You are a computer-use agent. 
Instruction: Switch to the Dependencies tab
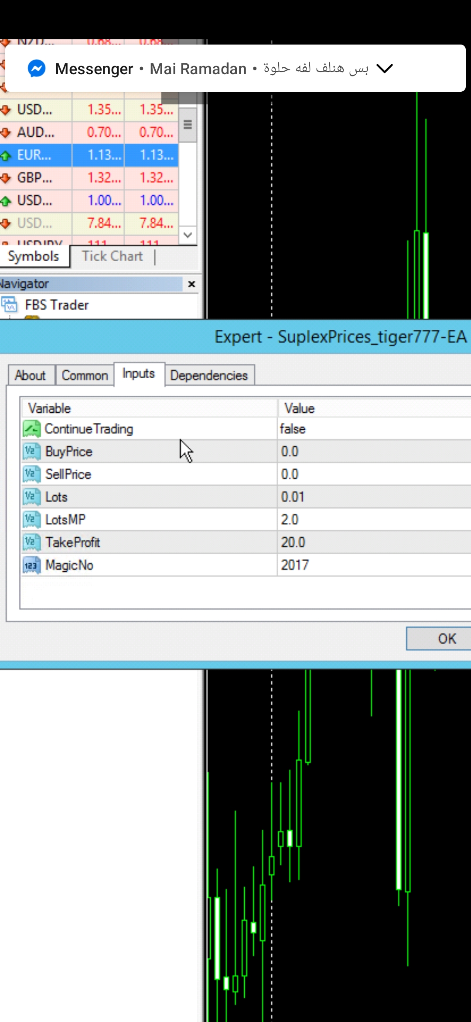[x=209, y=376]
